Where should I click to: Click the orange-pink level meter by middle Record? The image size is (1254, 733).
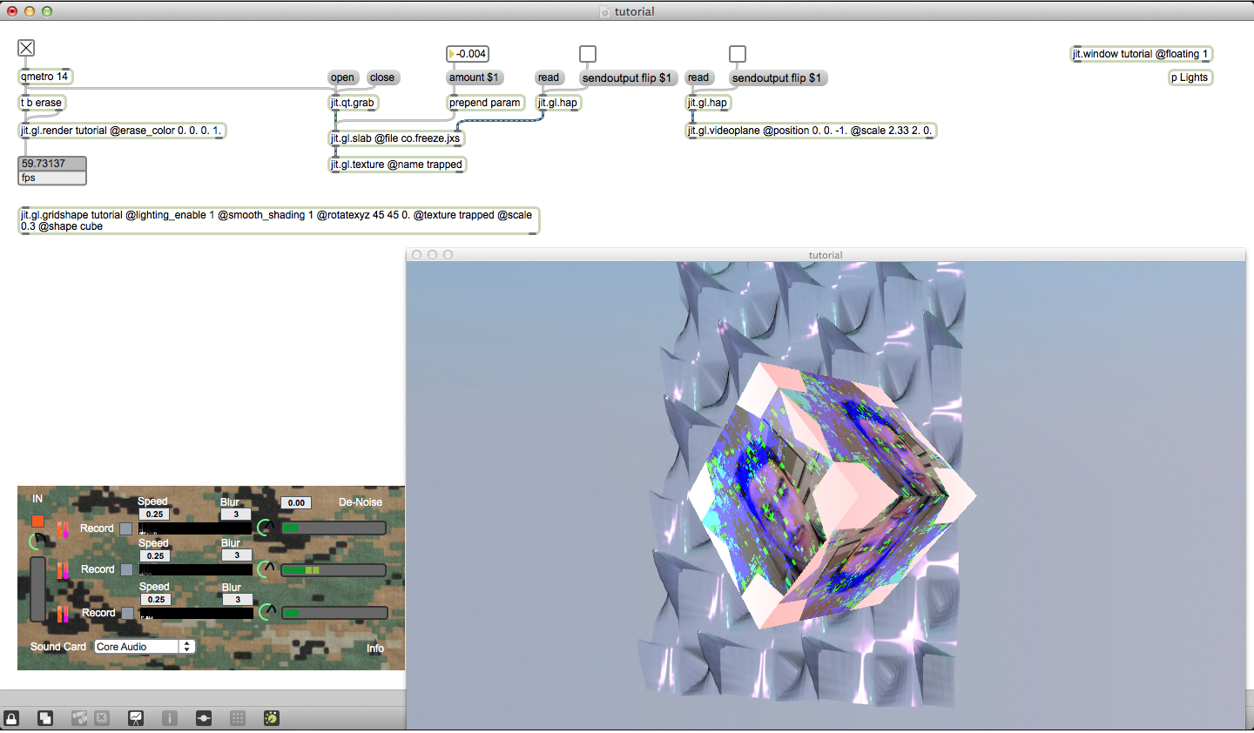point(63,571)
